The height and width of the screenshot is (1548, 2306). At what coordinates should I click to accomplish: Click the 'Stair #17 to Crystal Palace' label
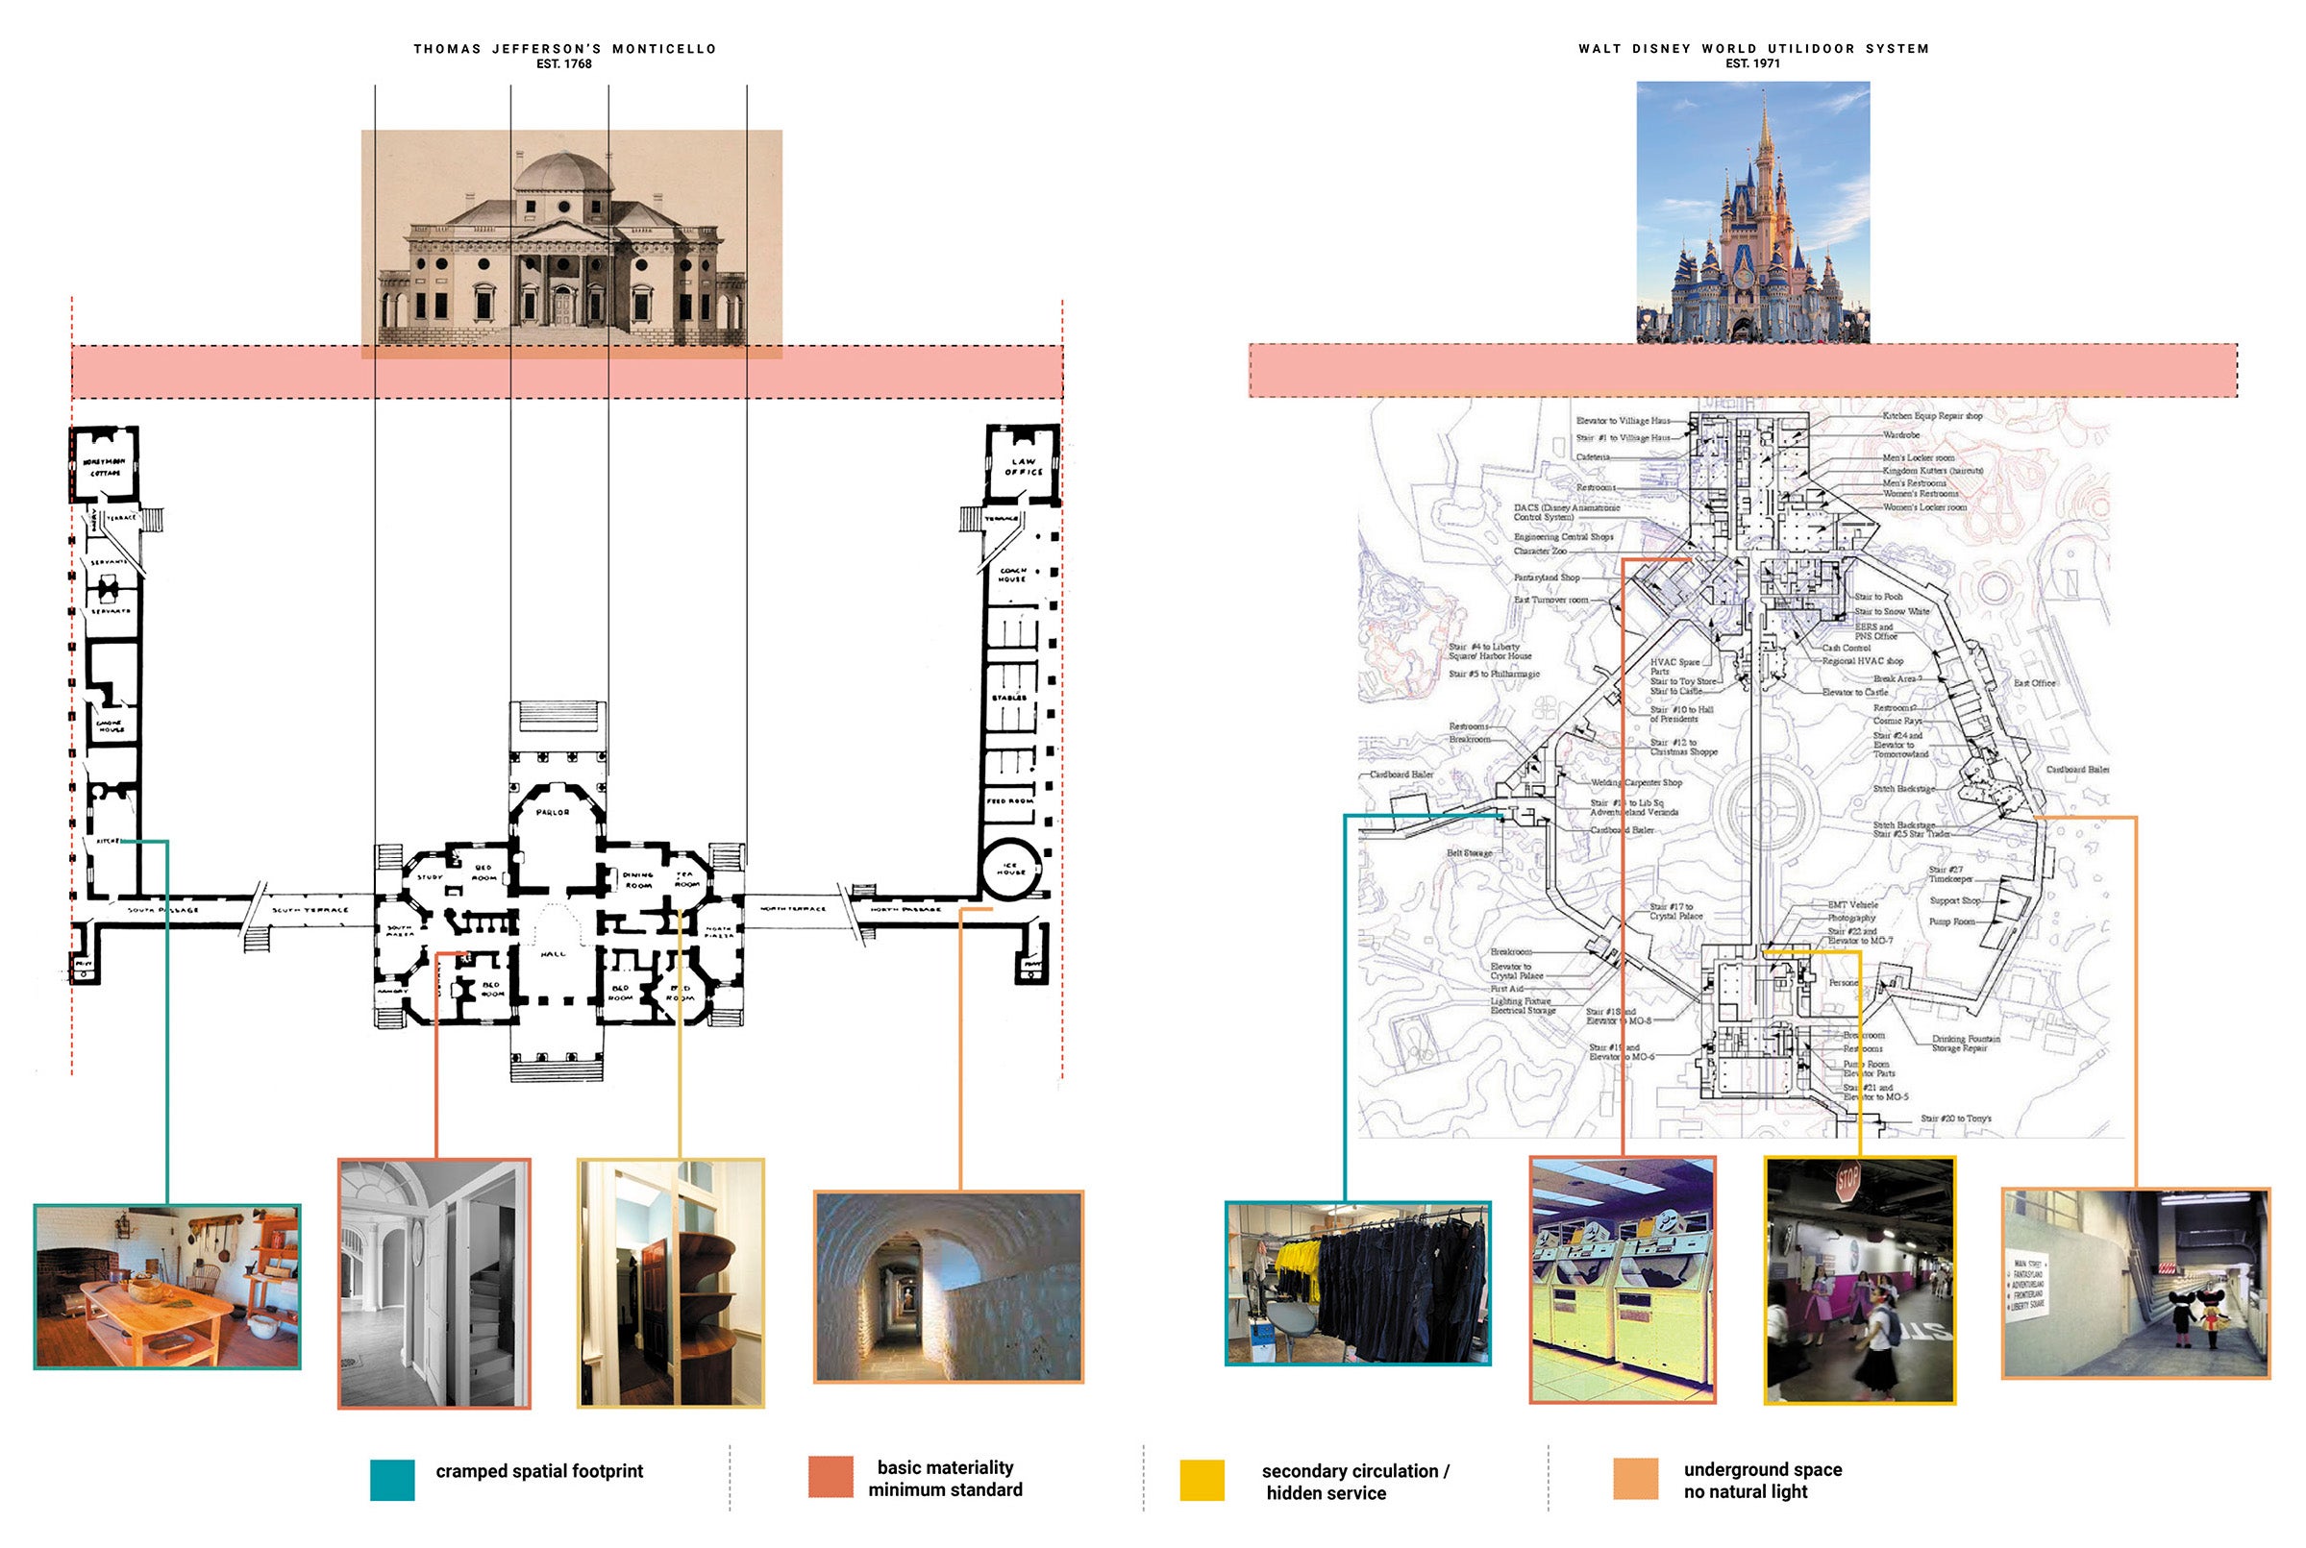pyautogui.click(x=1676, y=911)
